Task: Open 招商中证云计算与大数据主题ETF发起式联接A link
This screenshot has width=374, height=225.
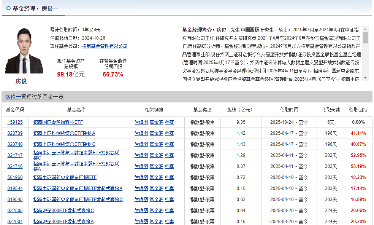Action: coord(76,166)
